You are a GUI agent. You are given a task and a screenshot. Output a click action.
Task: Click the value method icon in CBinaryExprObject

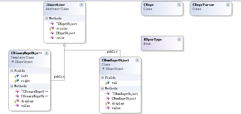17,105
